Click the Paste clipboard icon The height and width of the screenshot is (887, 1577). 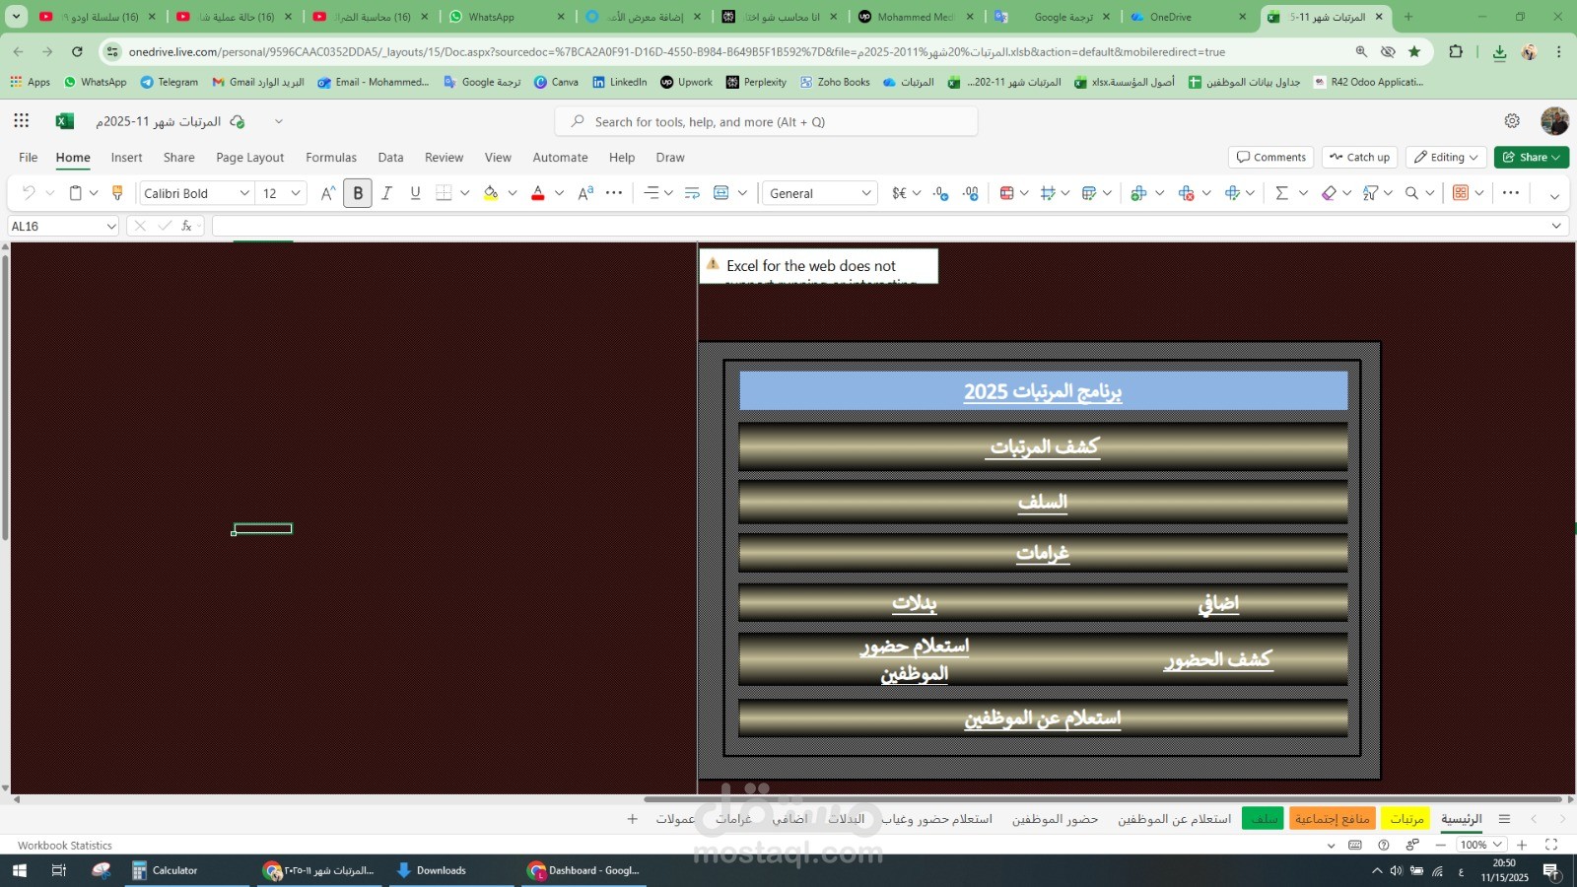(76, 193)
